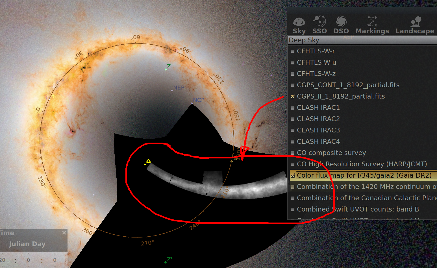Open the Markings constellation tab

(x=372, y=25)
